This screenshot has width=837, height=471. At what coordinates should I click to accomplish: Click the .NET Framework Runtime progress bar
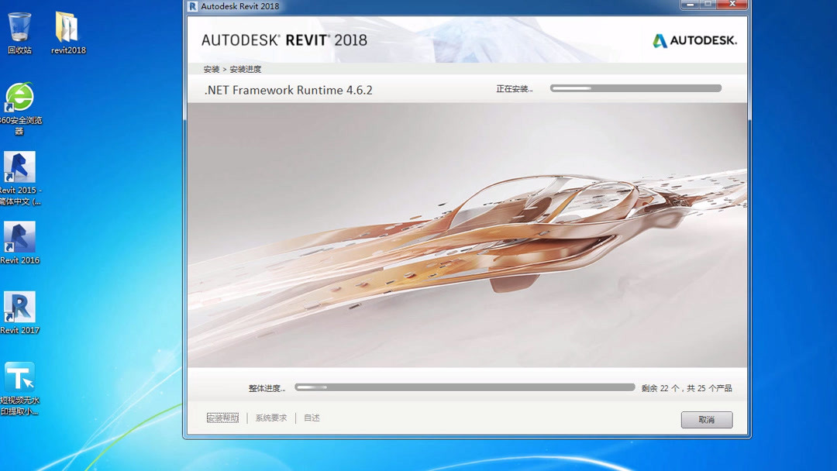click(x=635, y=88)
